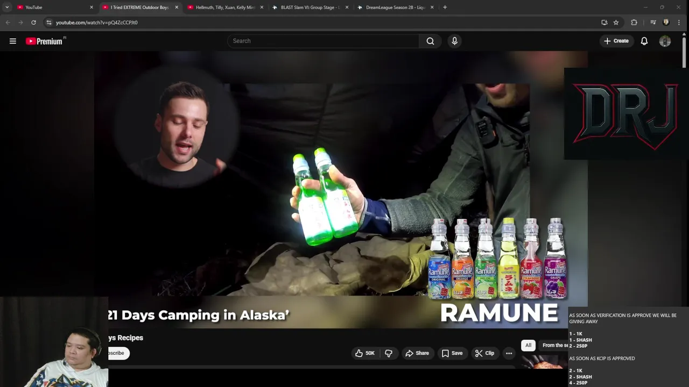Reload the current page
The image size is (689, 387).
pyautogui.click(x=33, y=23)
